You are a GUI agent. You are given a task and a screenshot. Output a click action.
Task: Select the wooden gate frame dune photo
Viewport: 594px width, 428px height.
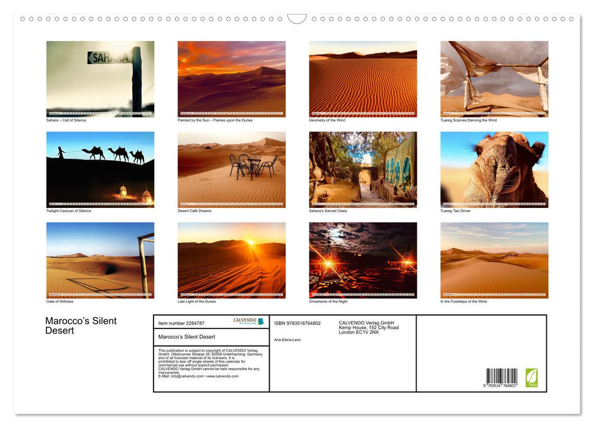point(100,260)
